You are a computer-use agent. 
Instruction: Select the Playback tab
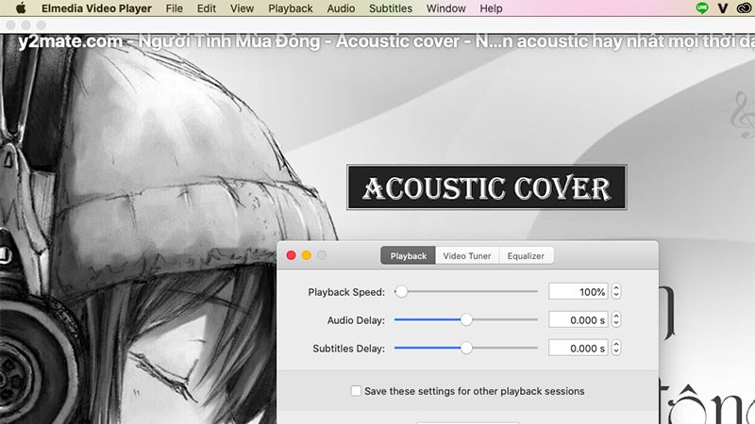(408, 255)
